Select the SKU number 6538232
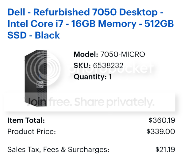This screenshot has width=184, height=168. [x=108, y=65]
